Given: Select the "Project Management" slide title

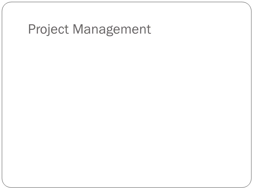Looking at the screenshot, I should 90,29.
